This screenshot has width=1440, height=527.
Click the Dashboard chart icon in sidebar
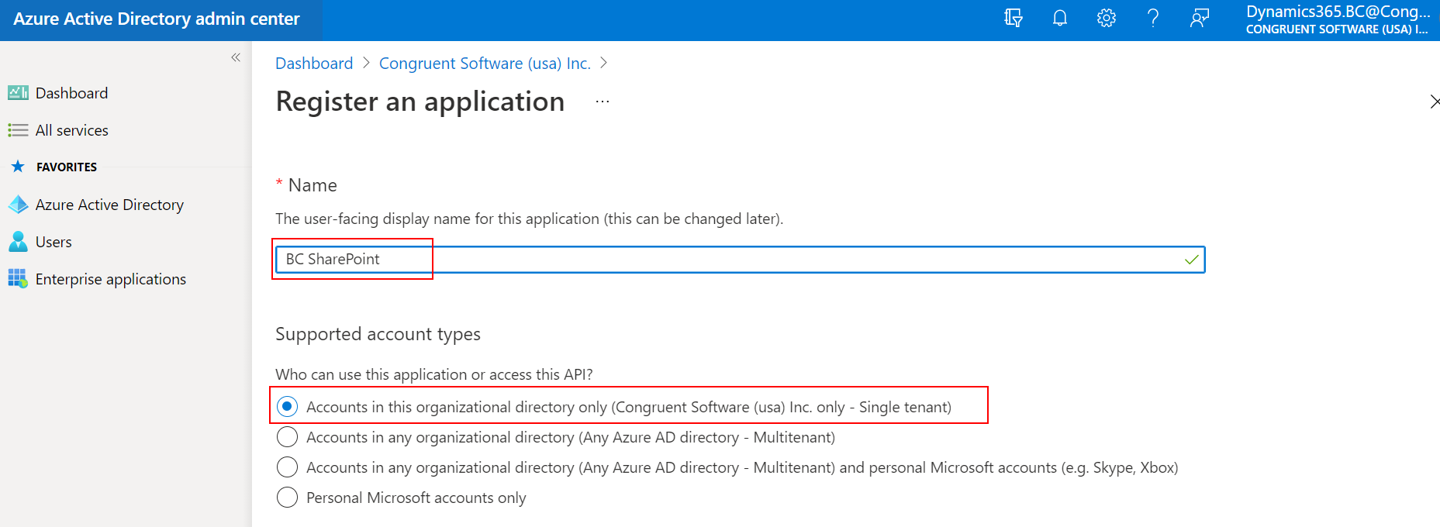[18, 93]
